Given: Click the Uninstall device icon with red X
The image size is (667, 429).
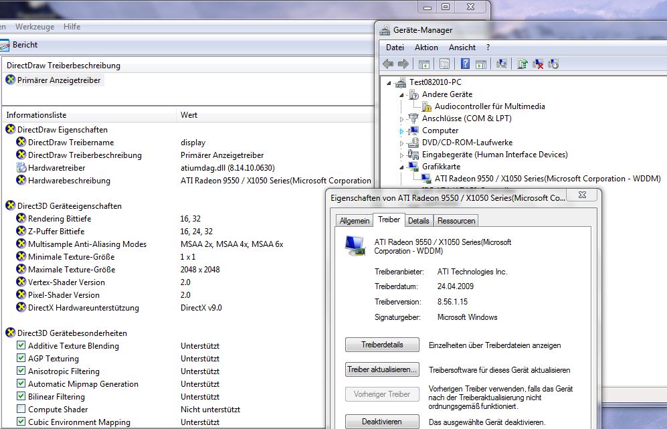Looking at the screenshot, I should 538,64.
